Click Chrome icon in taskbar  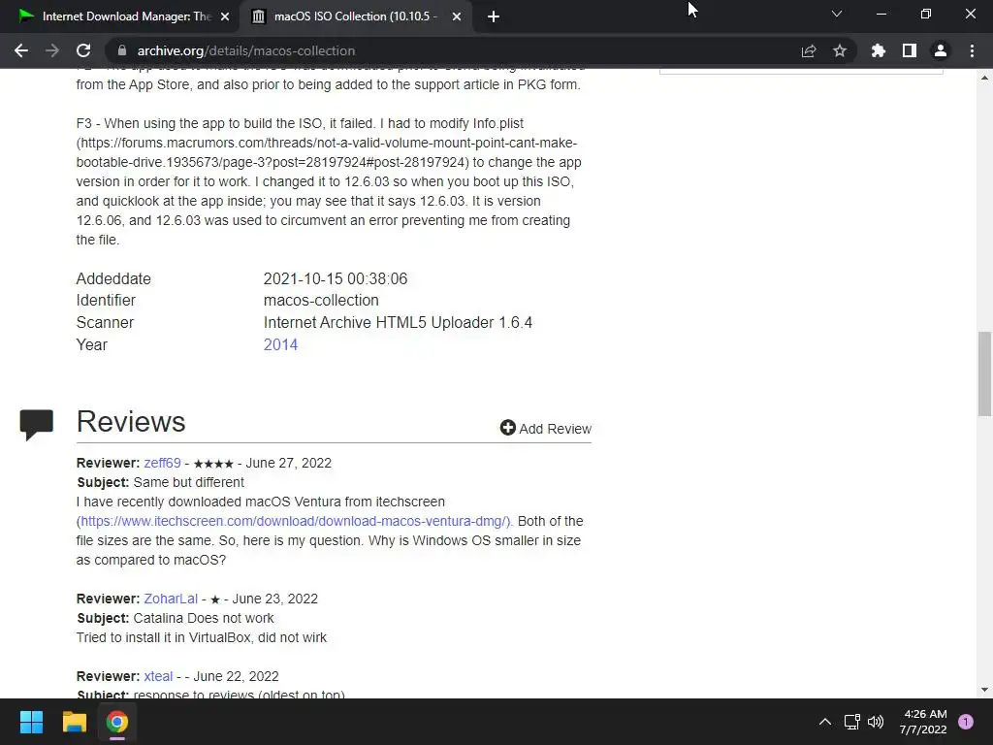coord(117,722)
